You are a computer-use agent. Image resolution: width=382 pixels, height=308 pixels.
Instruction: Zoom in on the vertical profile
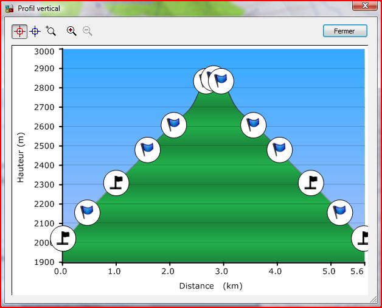tap(72, 31)
